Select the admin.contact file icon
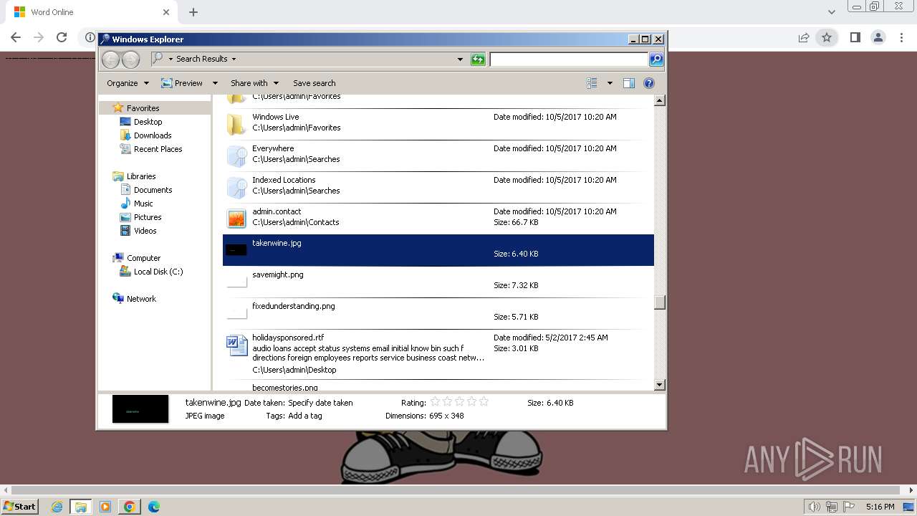This screenshot has width=917, height=516. (x=236, y=218)
